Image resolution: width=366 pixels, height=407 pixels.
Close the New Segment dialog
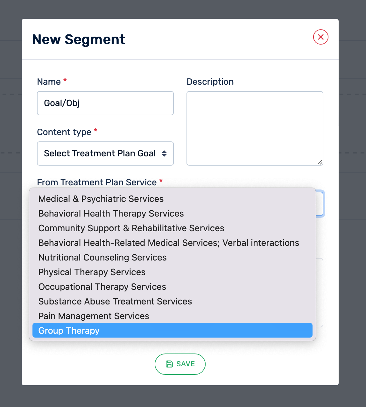320,37
